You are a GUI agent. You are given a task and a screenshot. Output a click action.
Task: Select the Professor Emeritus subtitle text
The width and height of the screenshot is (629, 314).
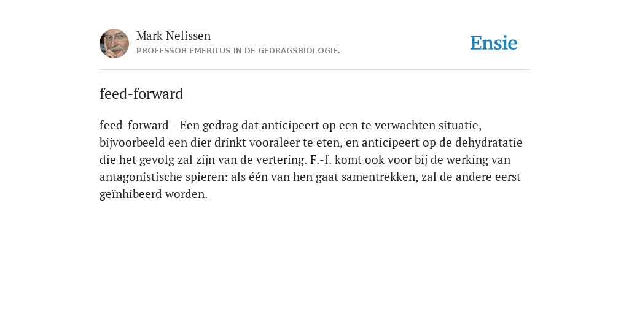coord(238,51)
